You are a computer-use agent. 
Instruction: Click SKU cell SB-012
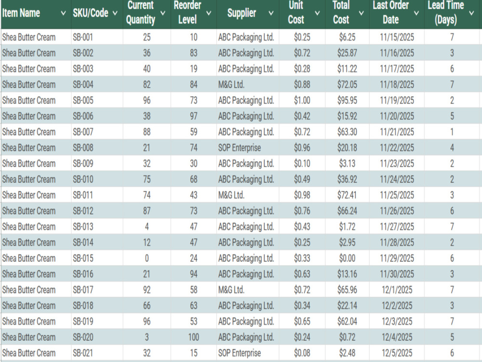tap(97, 211)
